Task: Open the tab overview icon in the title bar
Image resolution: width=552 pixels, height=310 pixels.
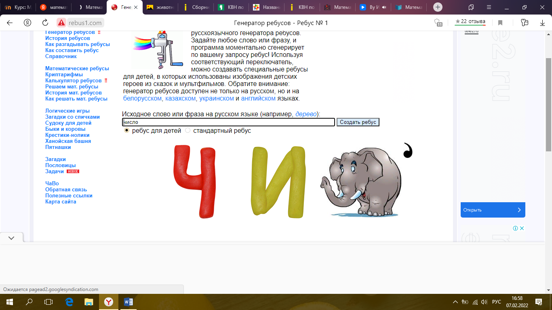Action: (x=471, y=7)
